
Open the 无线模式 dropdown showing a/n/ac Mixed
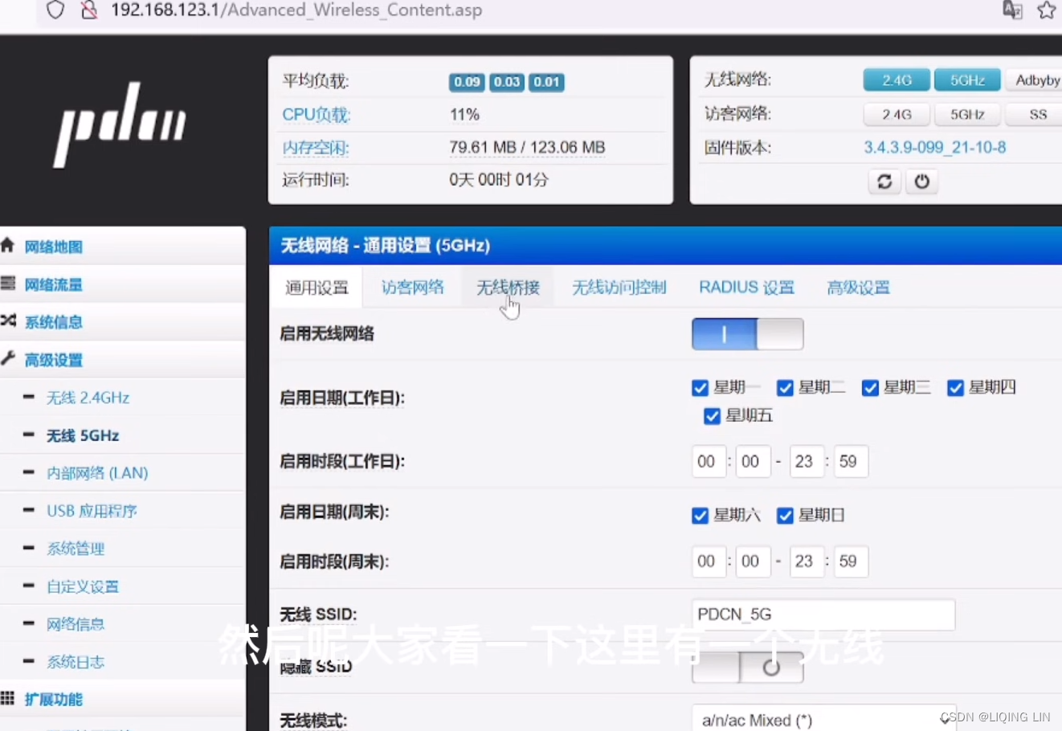[x=823, y=717]
